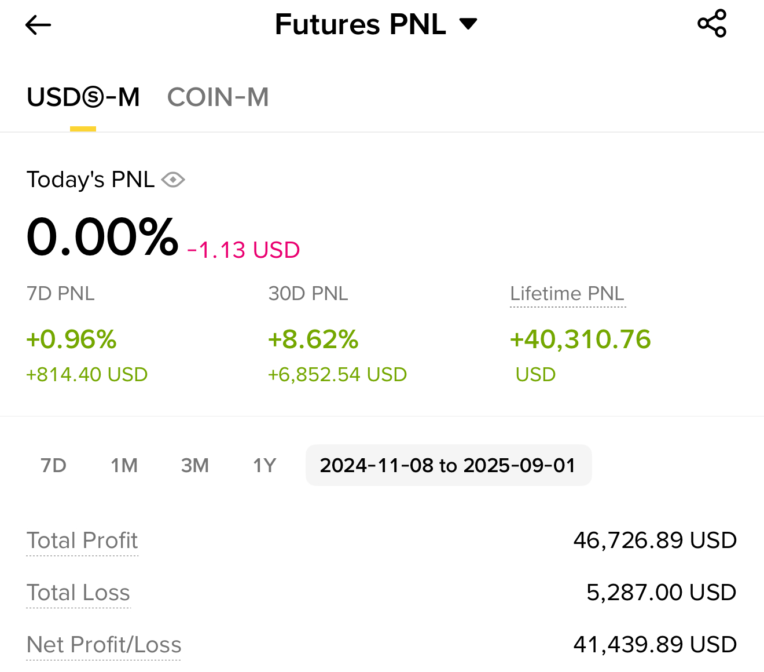Select the 3M time range
Image resolution: width=764 pixels, height=672 pixels.
tap(194, 465)
